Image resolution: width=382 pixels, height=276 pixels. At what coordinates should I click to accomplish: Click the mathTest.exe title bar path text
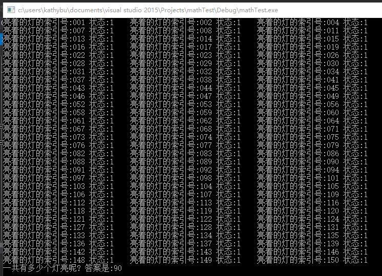coord(148,10)
